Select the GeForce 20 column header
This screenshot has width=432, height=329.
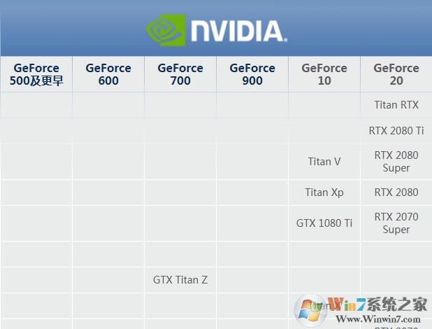coord(396,74)
